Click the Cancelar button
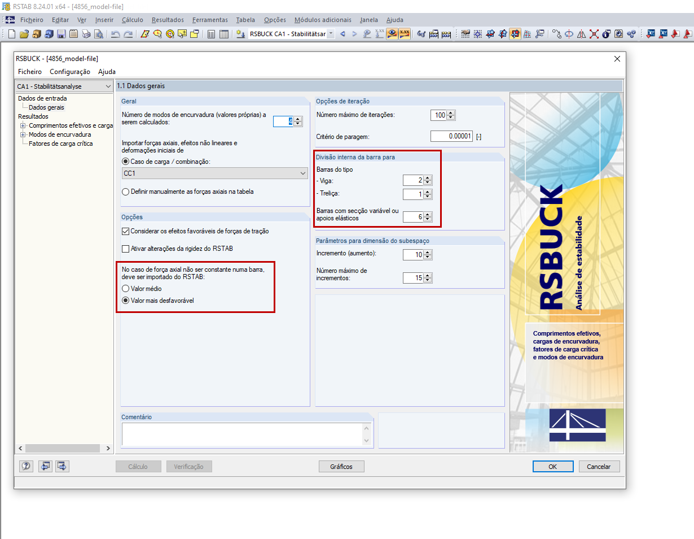 coord(599,467)
